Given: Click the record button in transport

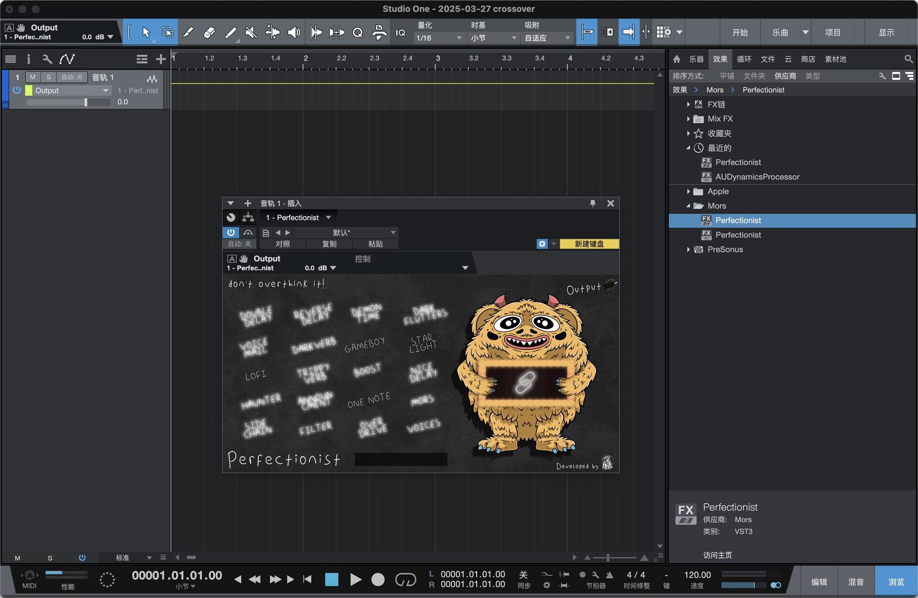Looking at the screenshot, I should (378, 579).
